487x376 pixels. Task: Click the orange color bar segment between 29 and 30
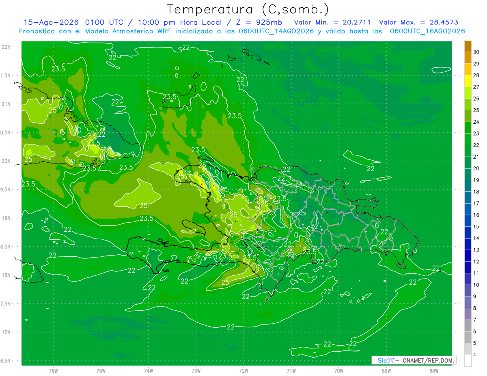pos(468,58)
